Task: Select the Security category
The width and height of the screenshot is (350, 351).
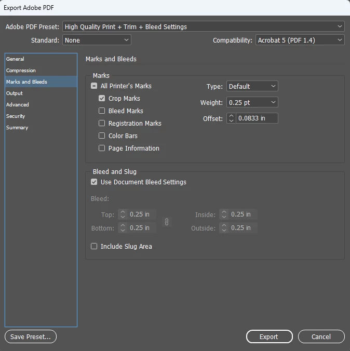Action: 41,116
